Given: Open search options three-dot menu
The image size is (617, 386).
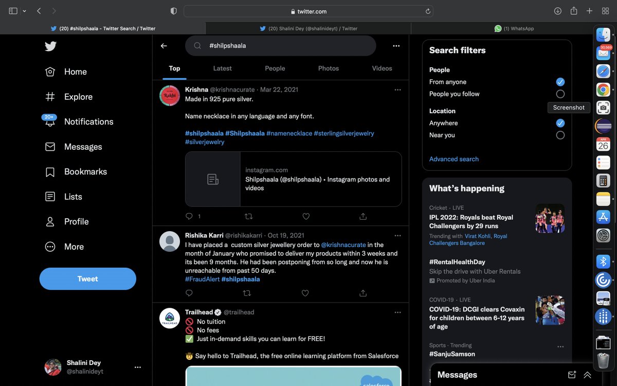Looking at the screenshot, I should point(396,46).
